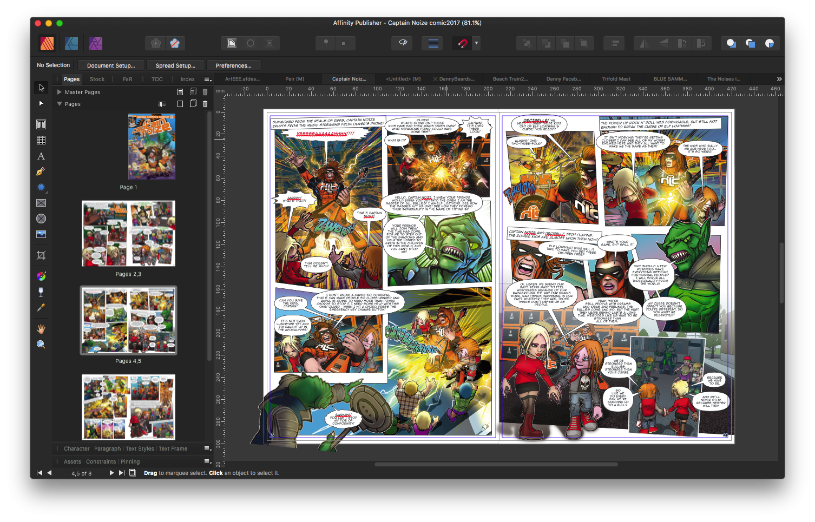
Task: Select the Transparency wine glass tool
Action: 41,292
